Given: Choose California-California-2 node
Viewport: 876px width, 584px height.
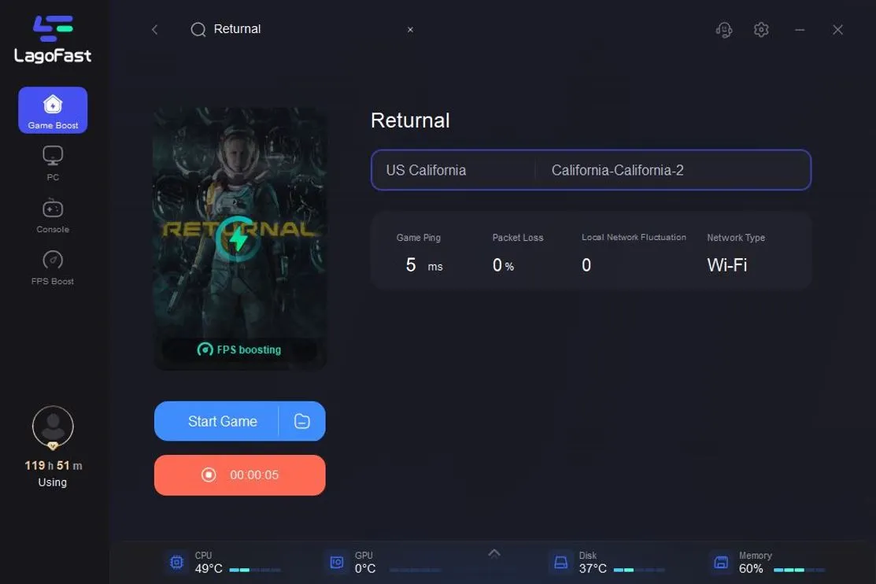Looking at the screenshot, I should pyautogui.click(x=617, y=171).
